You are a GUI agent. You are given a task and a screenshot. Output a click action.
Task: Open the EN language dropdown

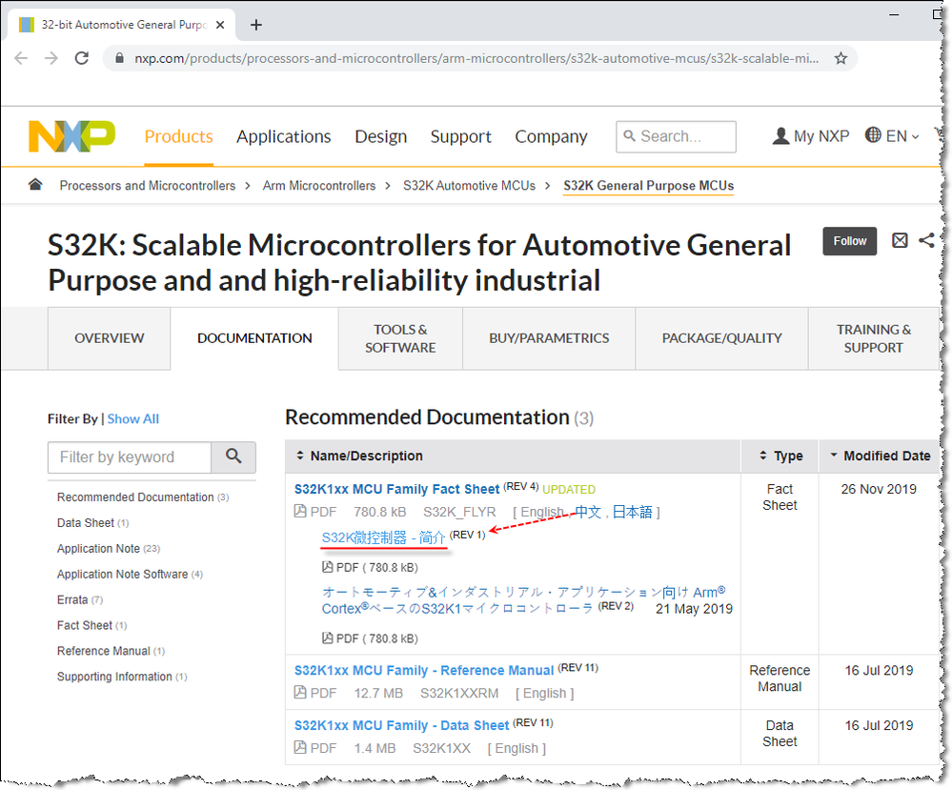[892, 136]
